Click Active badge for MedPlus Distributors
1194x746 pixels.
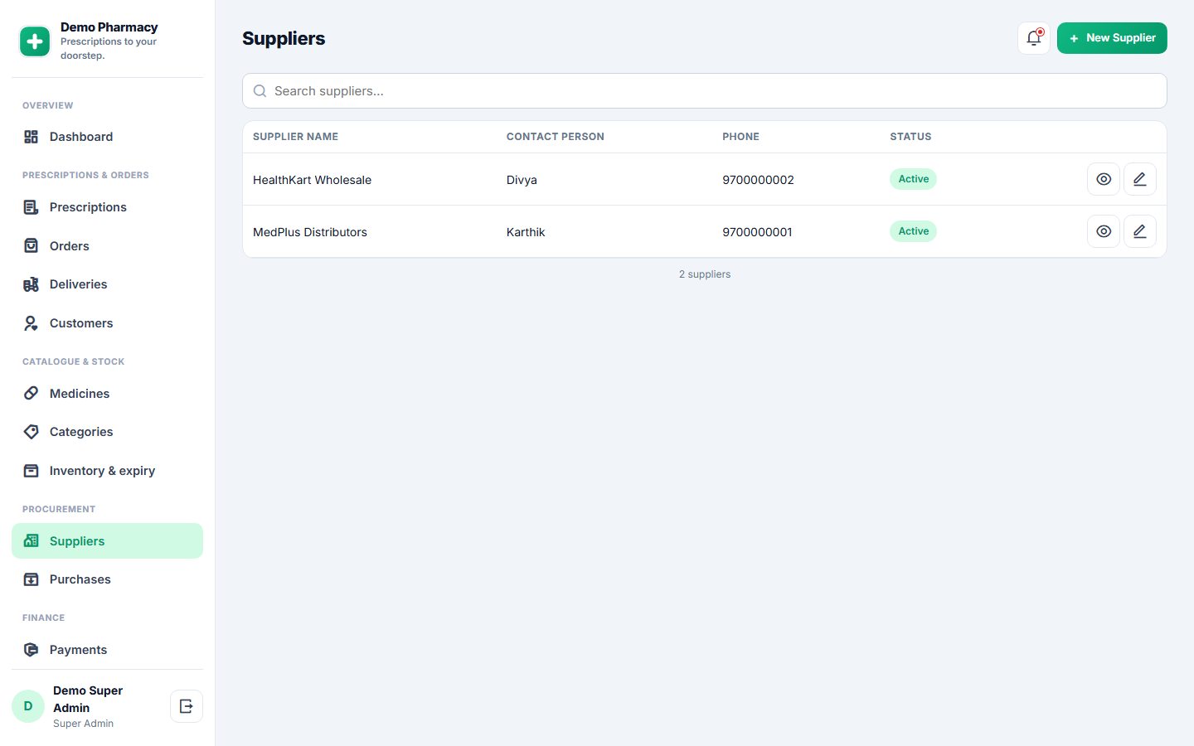tap(913, 231)
